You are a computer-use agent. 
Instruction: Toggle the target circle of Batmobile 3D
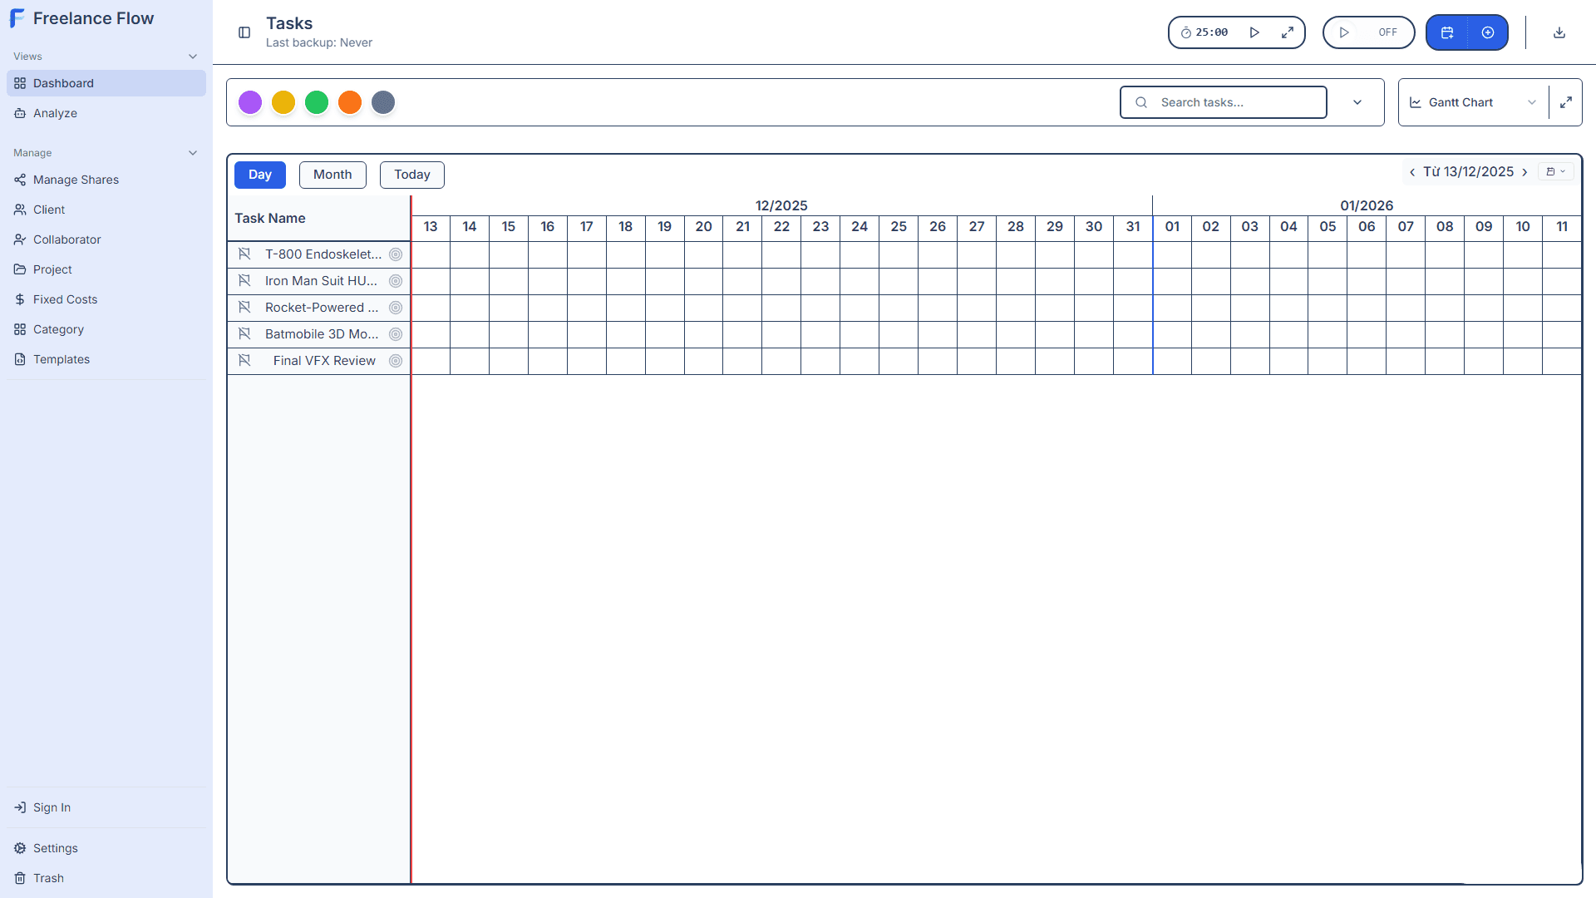point(396,334)
